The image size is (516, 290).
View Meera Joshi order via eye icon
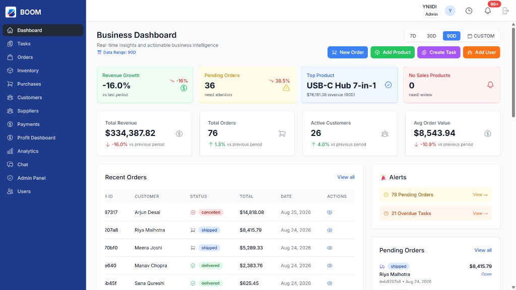pos(330,248)
